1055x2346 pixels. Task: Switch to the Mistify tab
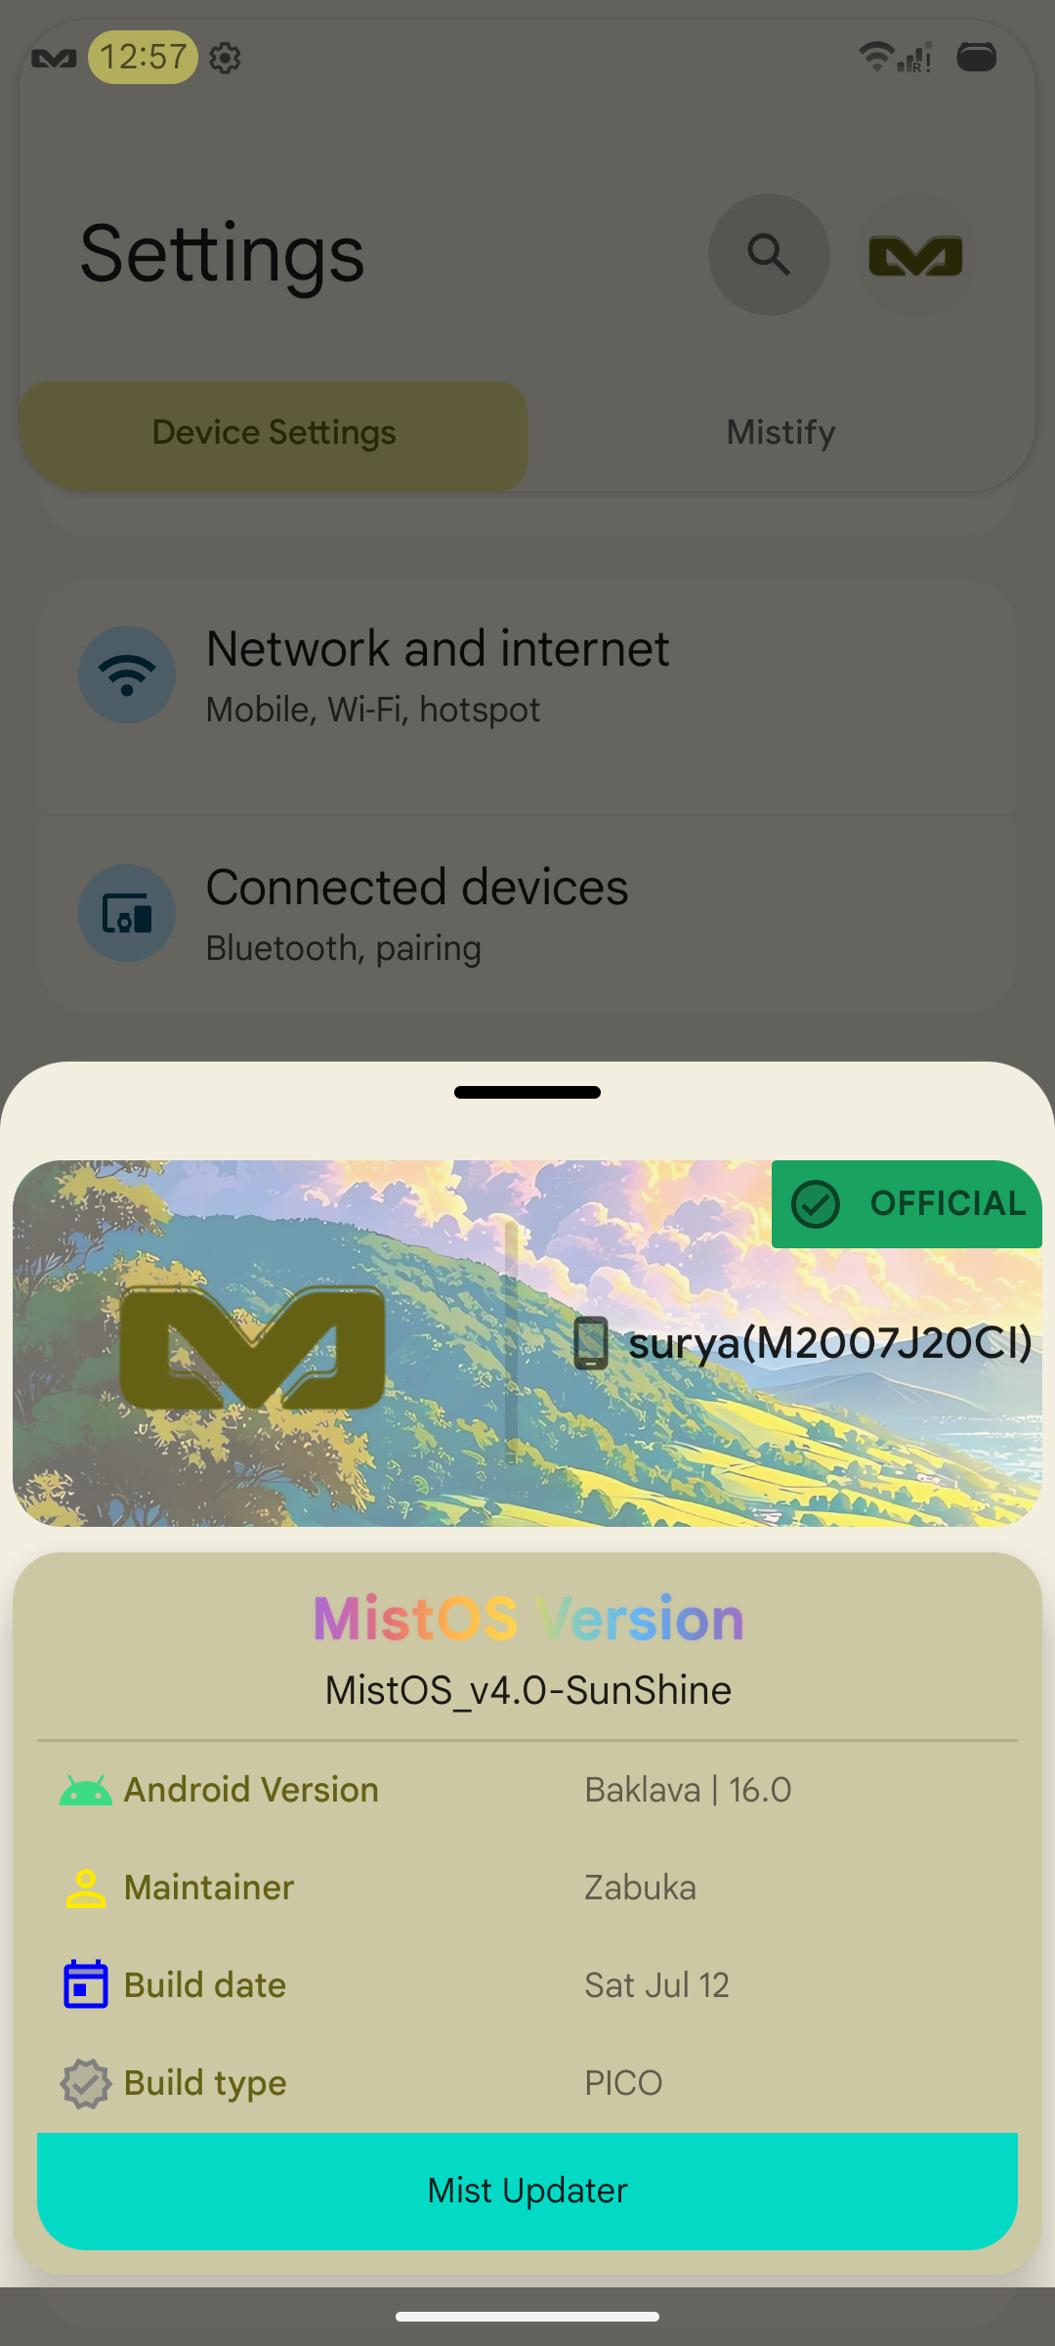[781, 432]
